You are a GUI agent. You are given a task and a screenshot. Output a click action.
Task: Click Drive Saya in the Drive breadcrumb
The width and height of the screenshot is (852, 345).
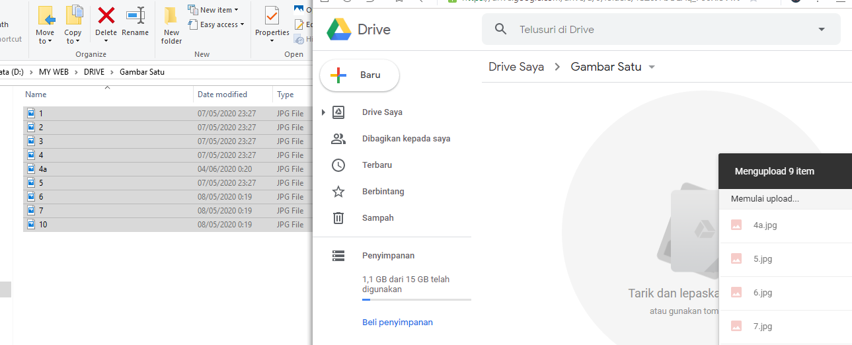[x=516, y=67]
